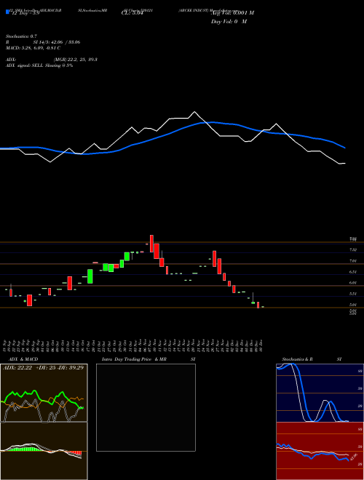Click the peak of the white price line

[194, 112]
